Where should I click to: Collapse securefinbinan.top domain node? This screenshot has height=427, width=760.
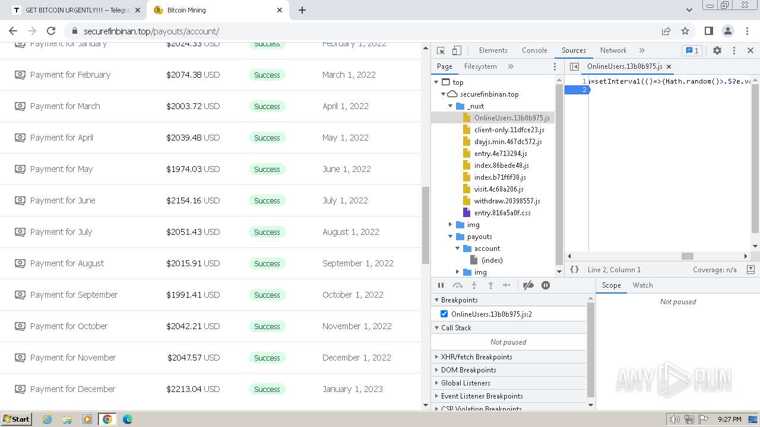point(444,94)
